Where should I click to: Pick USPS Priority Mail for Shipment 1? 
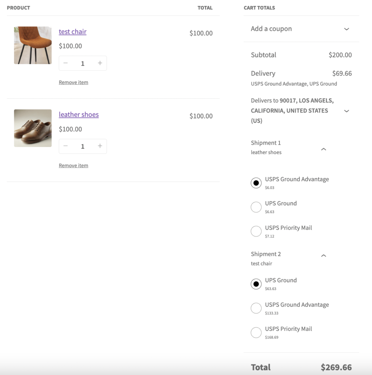[256, 231]
